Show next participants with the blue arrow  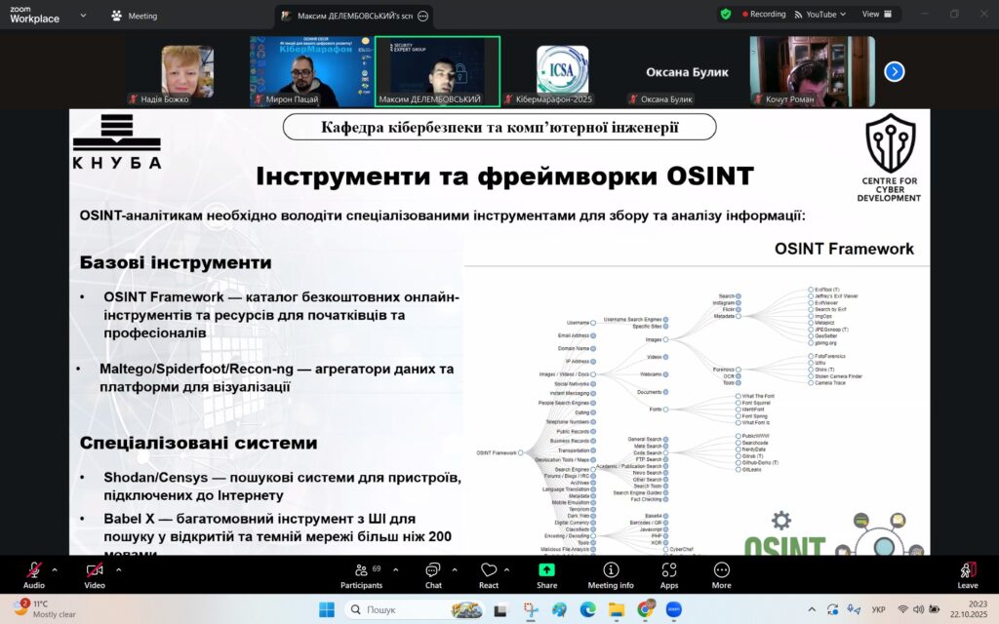[894, 71]
